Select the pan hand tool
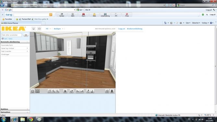Viewport: 217px width, 122px height. pos(65,91)
